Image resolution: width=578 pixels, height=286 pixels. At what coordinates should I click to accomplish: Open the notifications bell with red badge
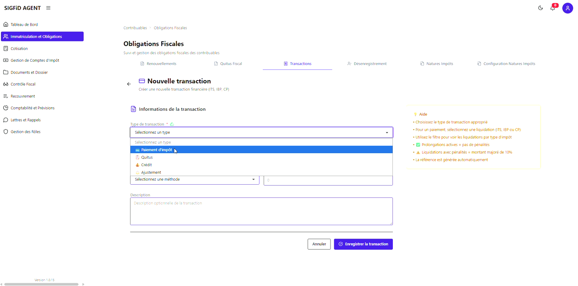click(552, 8)
